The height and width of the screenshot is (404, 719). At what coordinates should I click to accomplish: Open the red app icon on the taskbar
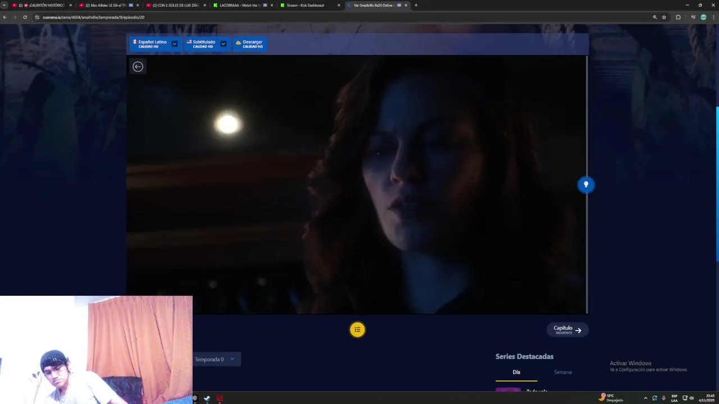tap(220, 398)
